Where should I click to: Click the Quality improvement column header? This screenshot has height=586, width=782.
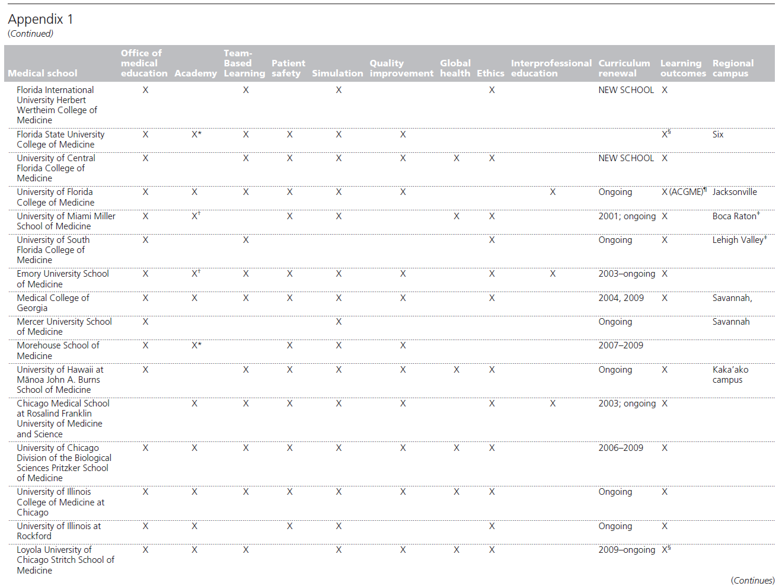pos(401,68)
